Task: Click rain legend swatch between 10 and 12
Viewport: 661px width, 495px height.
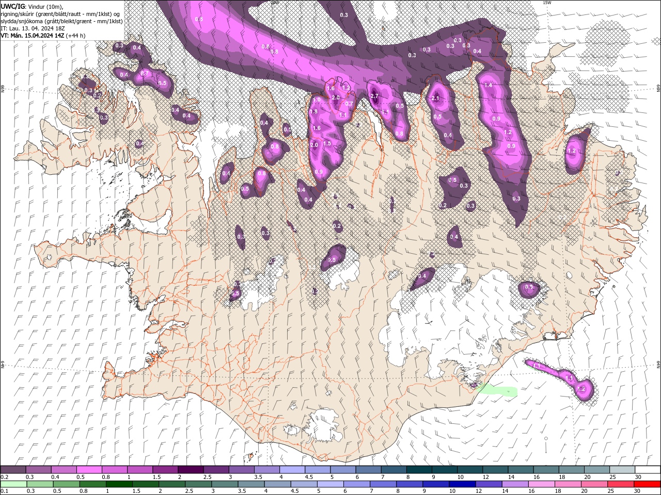Action: [x=461, y=484]
